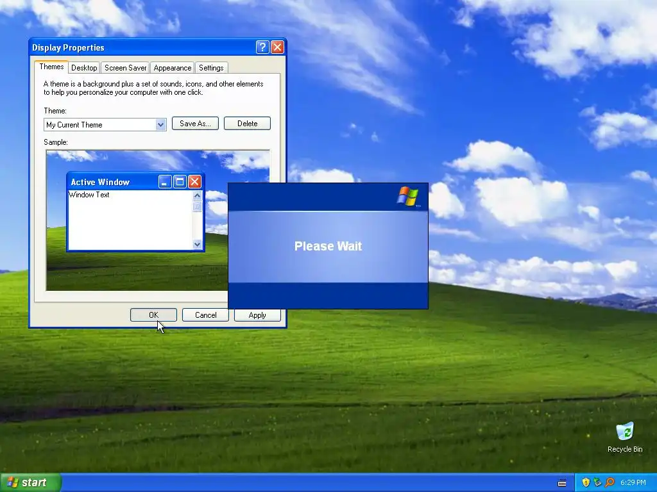Open the on-screen keyboard taskbar icon
657x492 pixels.
click(562, 483)
